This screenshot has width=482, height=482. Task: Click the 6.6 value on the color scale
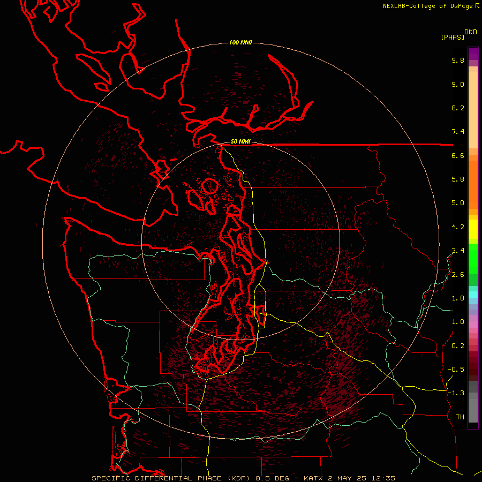pyautogui.click(x=458, y=155)
